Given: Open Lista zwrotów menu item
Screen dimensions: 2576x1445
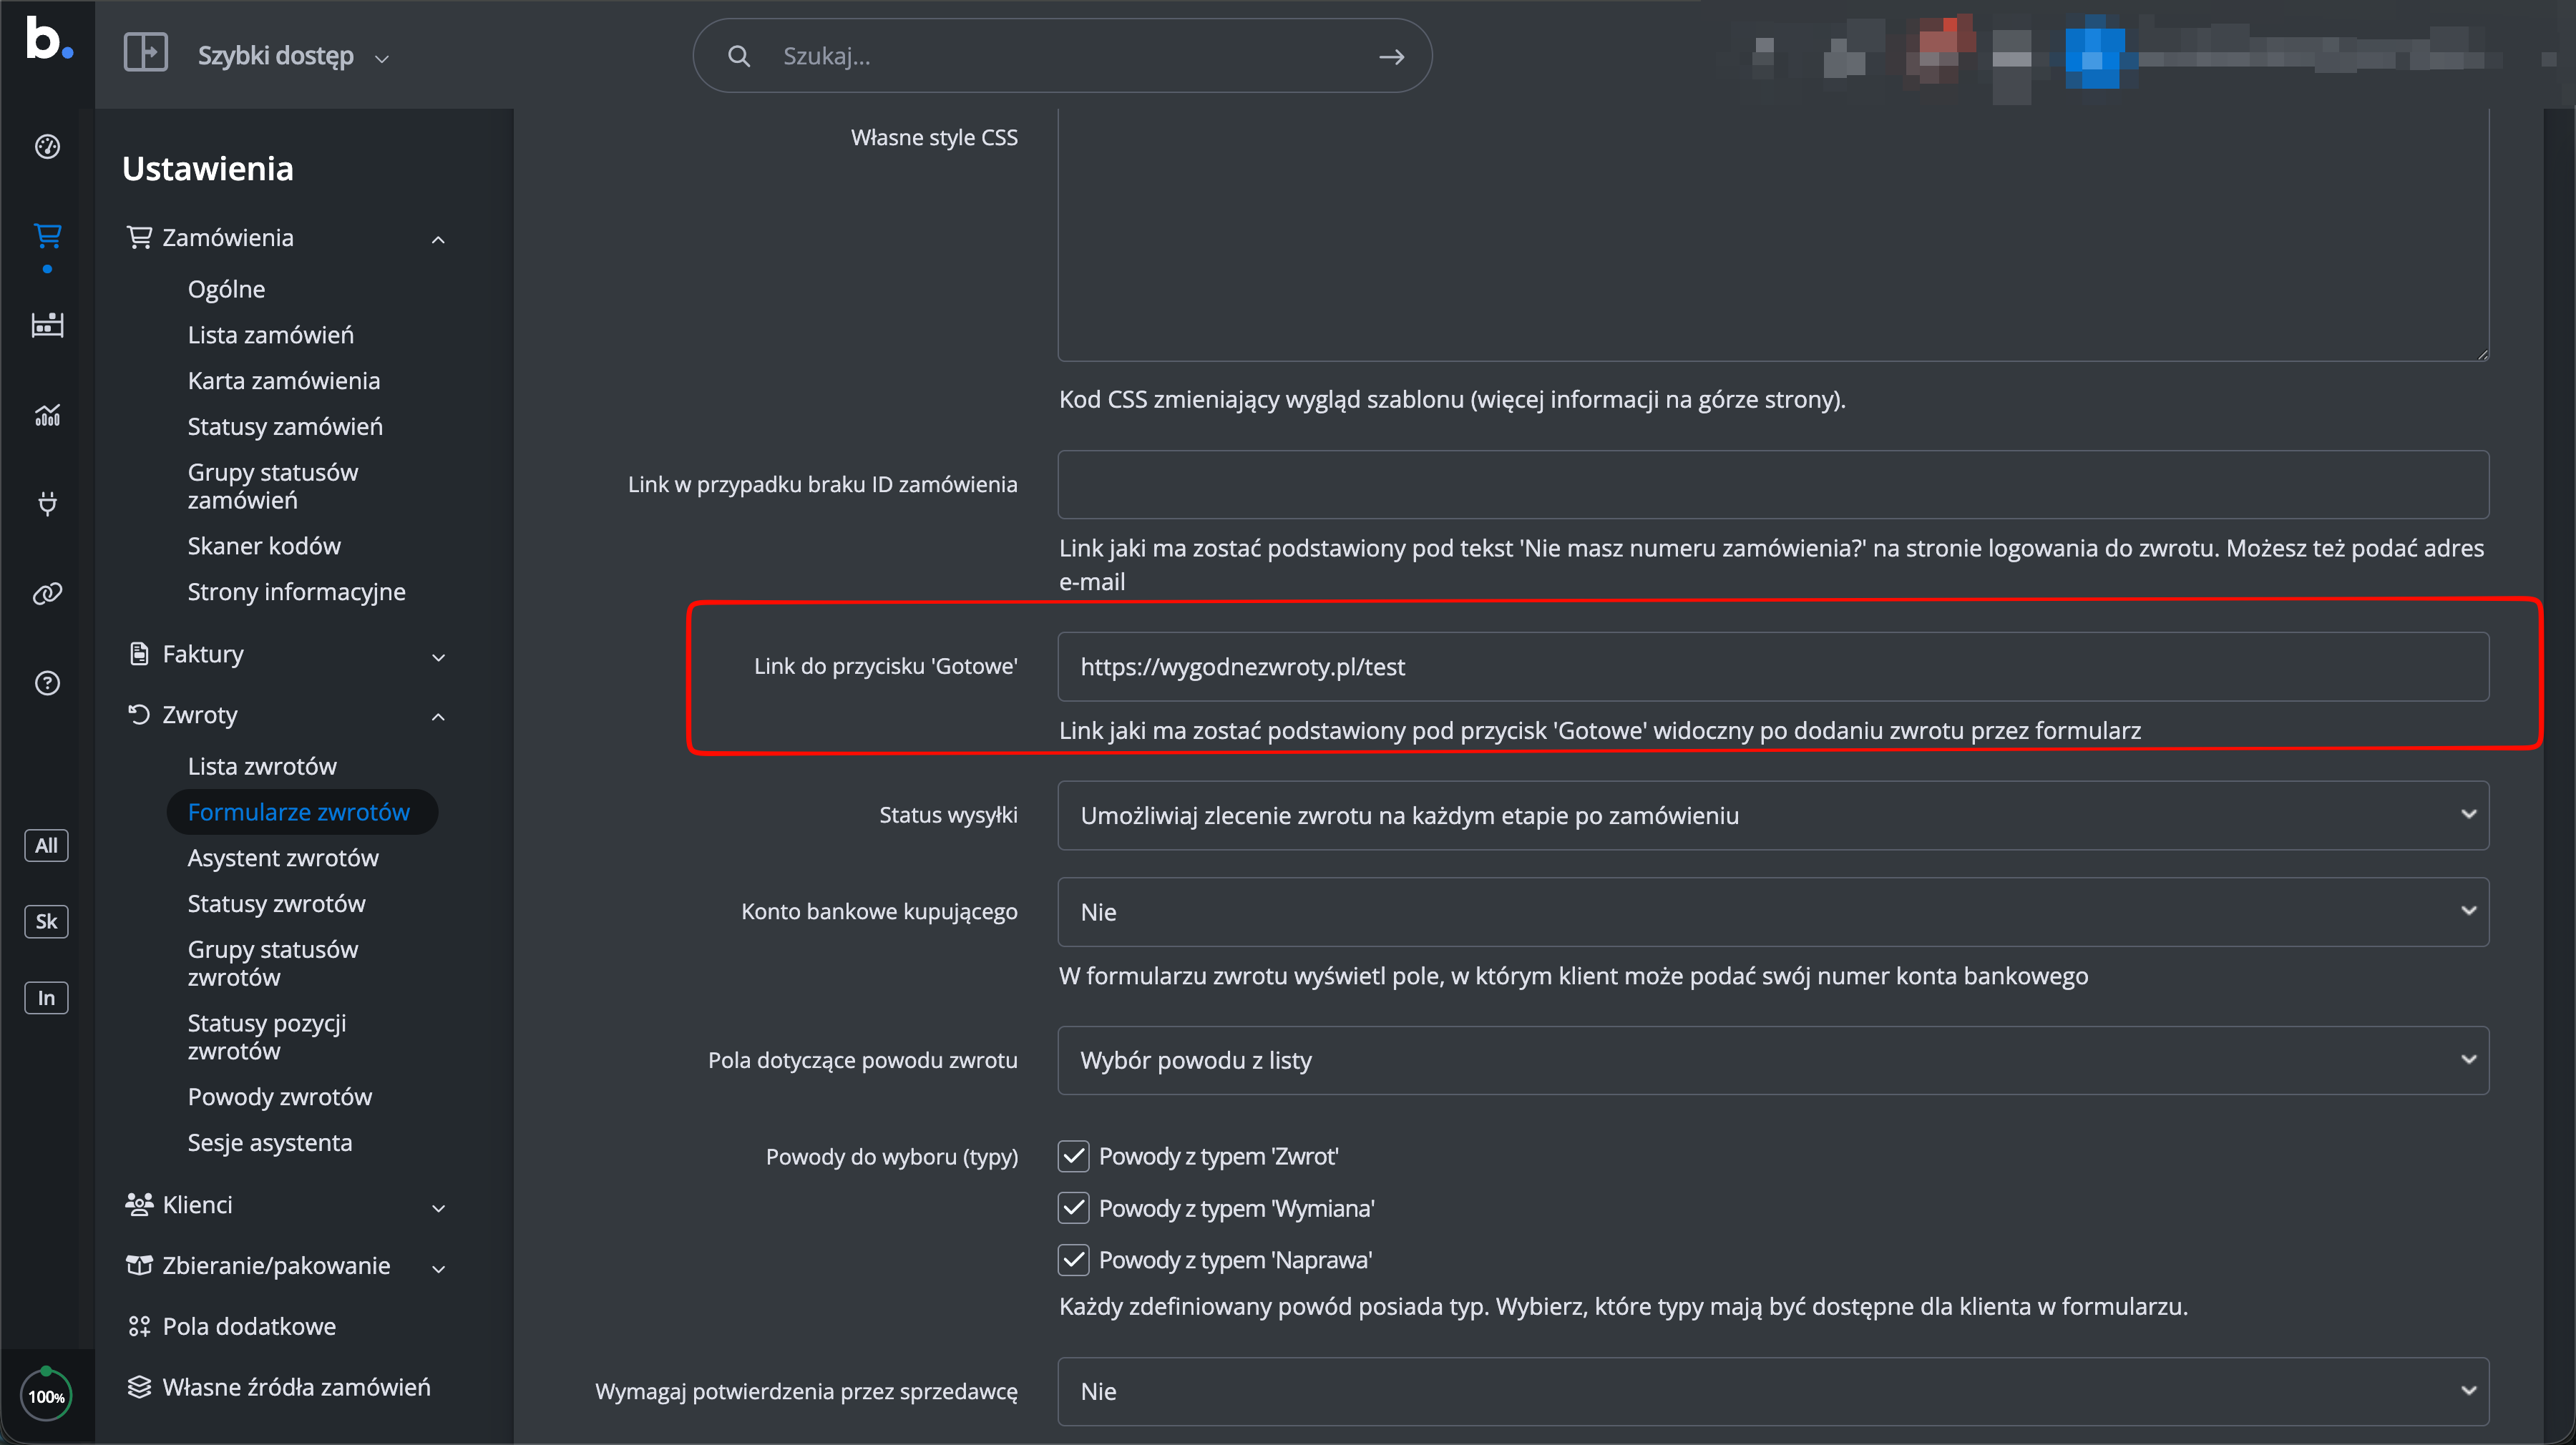Looking at the screenshot, I should (x=262, y=766).
